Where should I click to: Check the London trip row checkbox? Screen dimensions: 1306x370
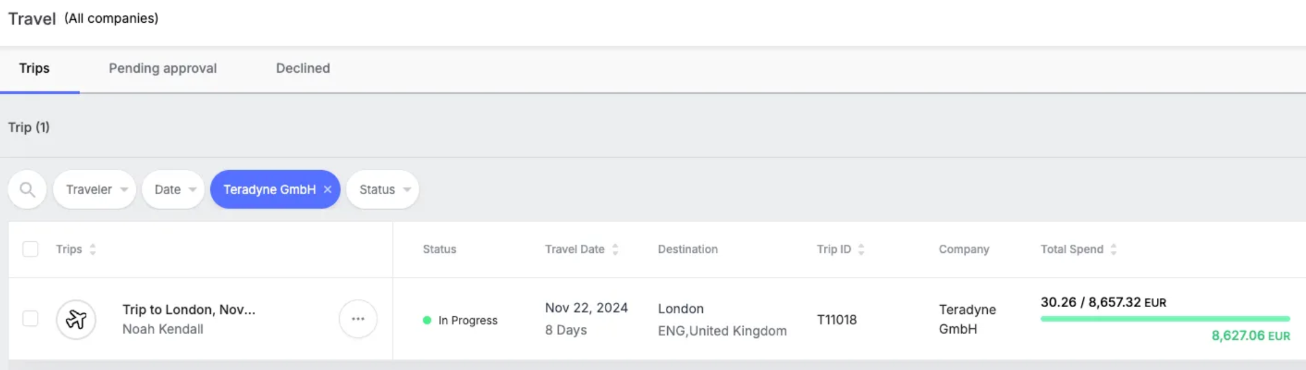coord(30,319)
